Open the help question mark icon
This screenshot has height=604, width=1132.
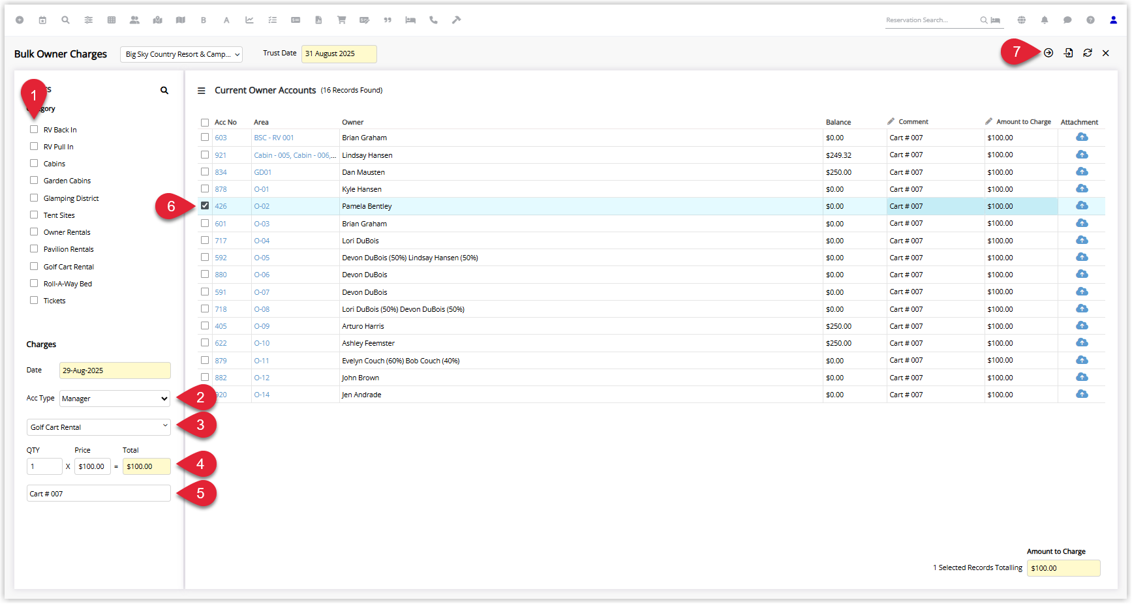(1090, 20)
